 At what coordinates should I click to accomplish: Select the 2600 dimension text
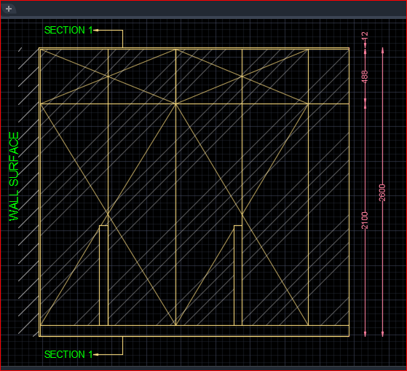(x=382, y=192)
